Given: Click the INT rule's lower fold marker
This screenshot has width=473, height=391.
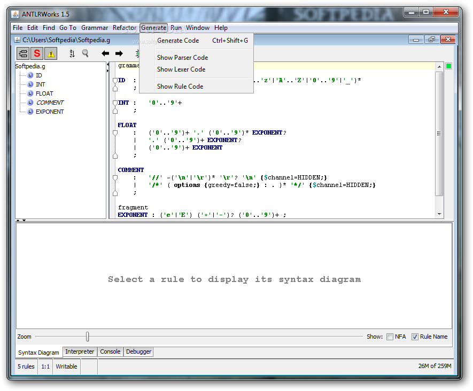Looking at the screenshot, I should click(115, 111).
